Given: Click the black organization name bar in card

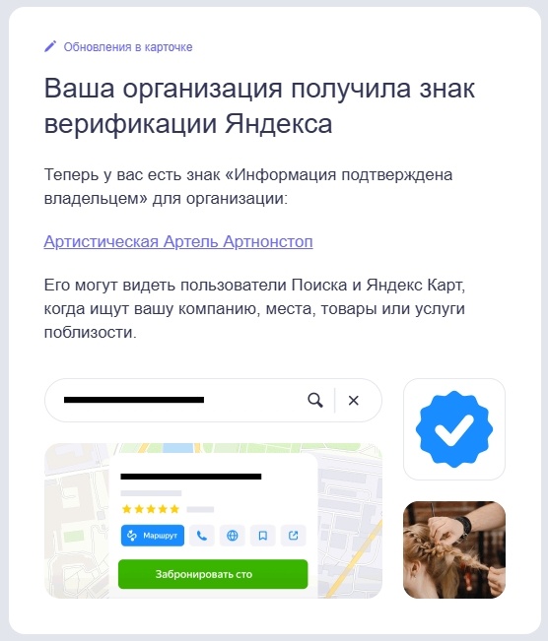Looking at the screenshot, I should tap(190, 477).
